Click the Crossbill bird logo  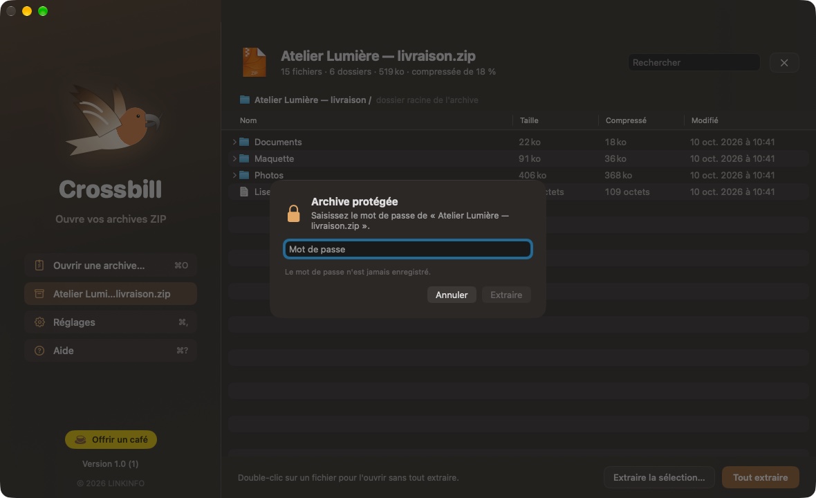click(x=113, y=121)
